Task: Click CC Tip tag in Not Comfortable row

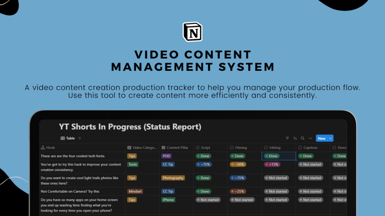Action: (168, 191)
